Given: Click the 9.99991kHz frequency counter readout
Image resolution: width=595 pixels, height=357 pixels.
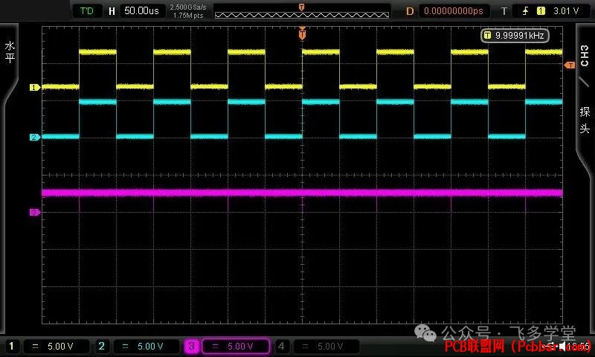Looking at the screenshot, I should [515, 35].
